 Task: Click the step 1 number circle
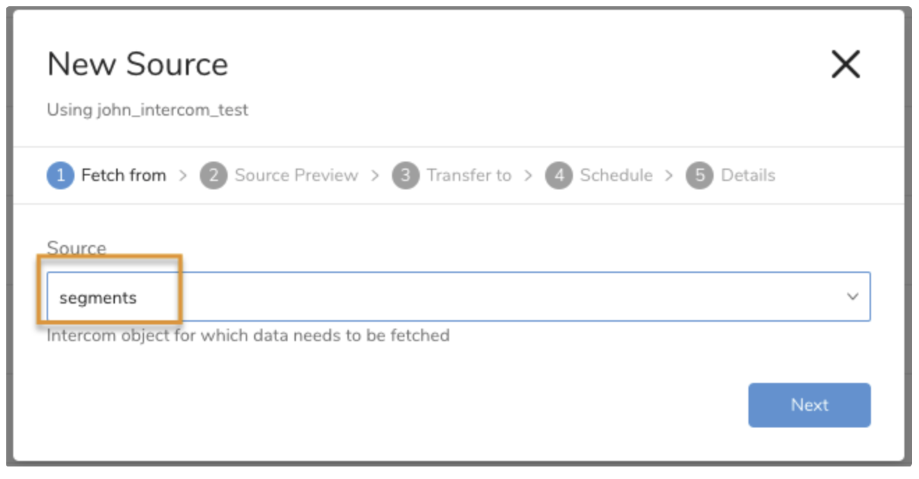click(x=61, y=175)
